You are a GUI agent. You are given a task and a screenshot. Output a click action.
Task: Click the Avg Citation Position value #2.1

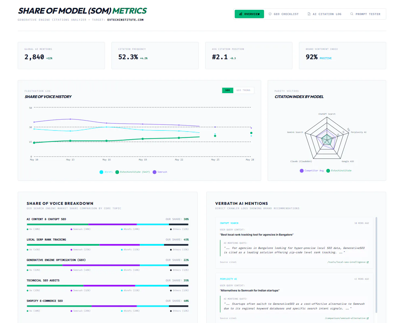[220, 57]
